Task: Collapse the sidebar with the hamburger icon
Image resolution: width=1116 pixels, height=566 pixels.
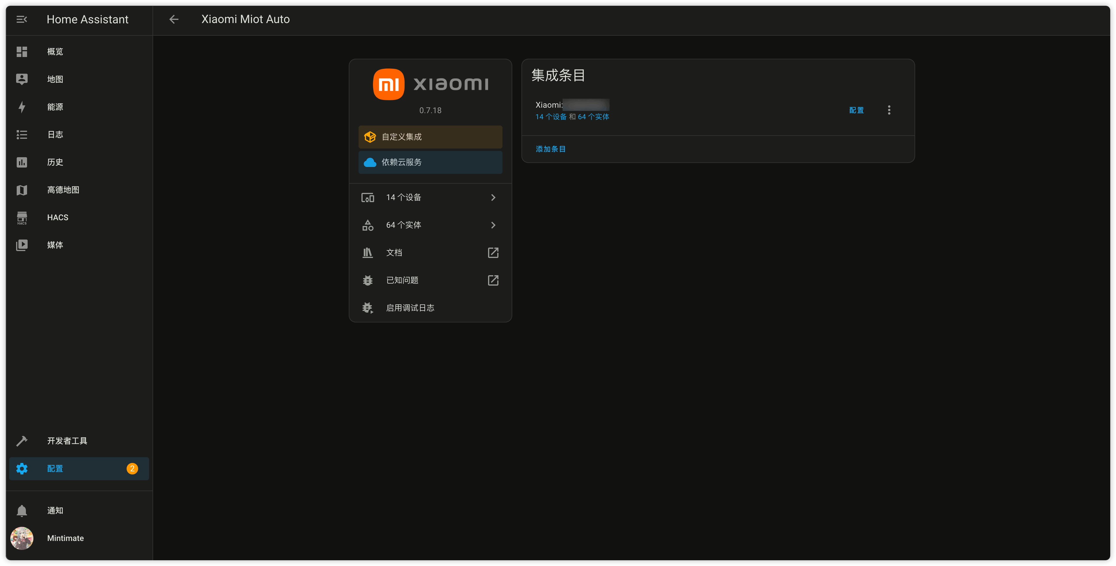Action: click(22, 19)
